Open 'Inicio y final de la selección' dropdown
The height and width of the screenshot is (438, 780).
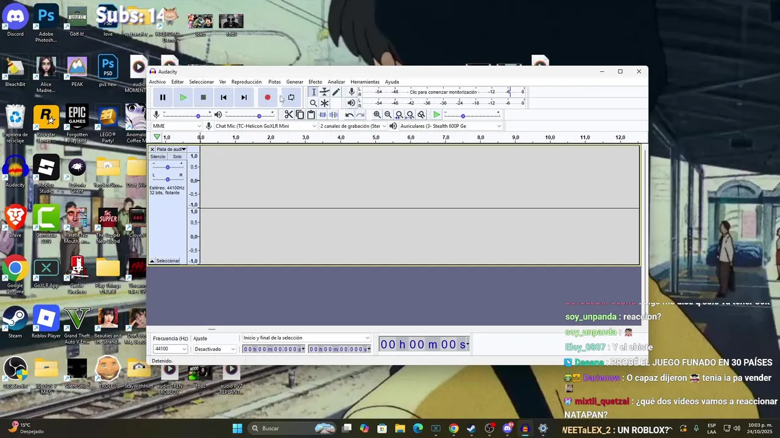point(306,338)
